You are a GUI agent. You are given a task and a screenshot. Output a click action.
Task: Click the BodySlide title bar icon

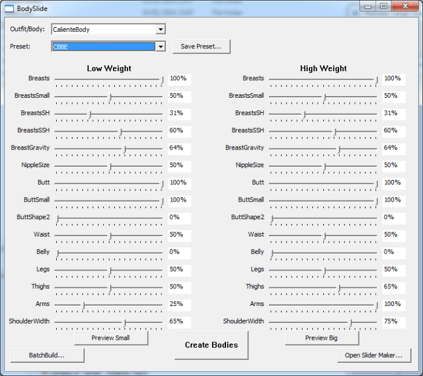(x=9, y=8)
